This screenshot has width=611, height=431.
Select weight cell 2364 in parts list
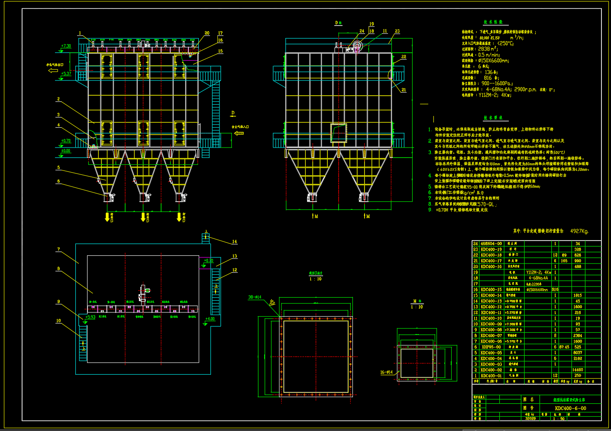(x=578, y=335)
